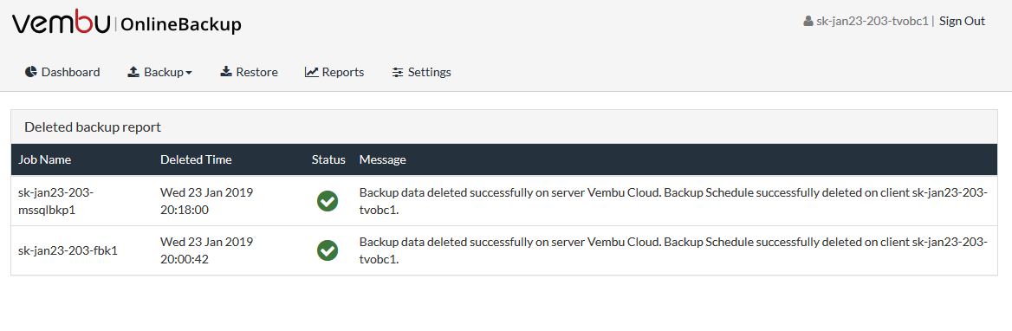Sign Out of the account
1012x331 pixels.
[x=962, y=22]
